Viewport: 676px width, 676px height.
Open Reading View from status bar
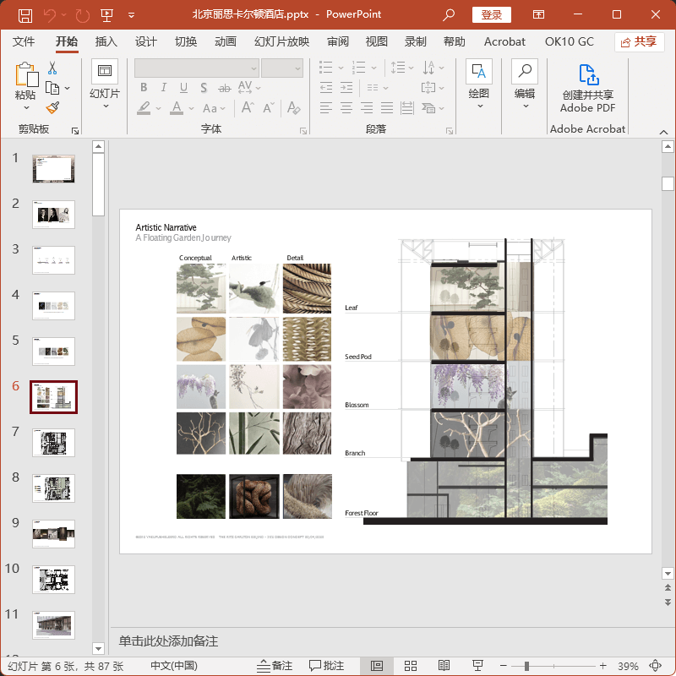click(x=444, y=666)
